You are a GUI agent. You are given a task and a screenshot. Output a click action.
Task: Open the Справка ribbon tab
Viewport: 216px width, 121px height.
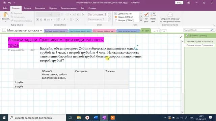pyautogui.click(x=92, y=8)
